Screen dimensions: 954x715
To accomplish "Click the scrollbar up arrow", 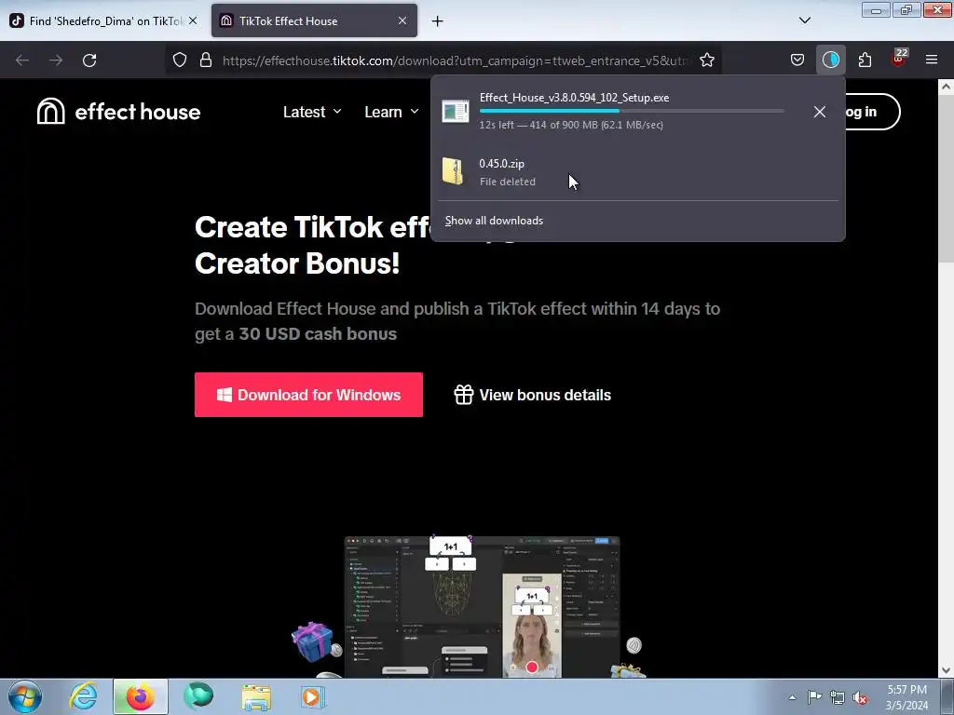I will pyautogui.click(x=946, y=87).
